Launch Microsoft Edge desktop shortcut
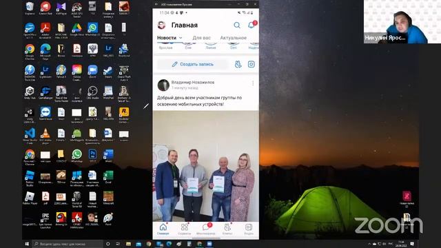The image size is (441, 248). coord(45,52)
